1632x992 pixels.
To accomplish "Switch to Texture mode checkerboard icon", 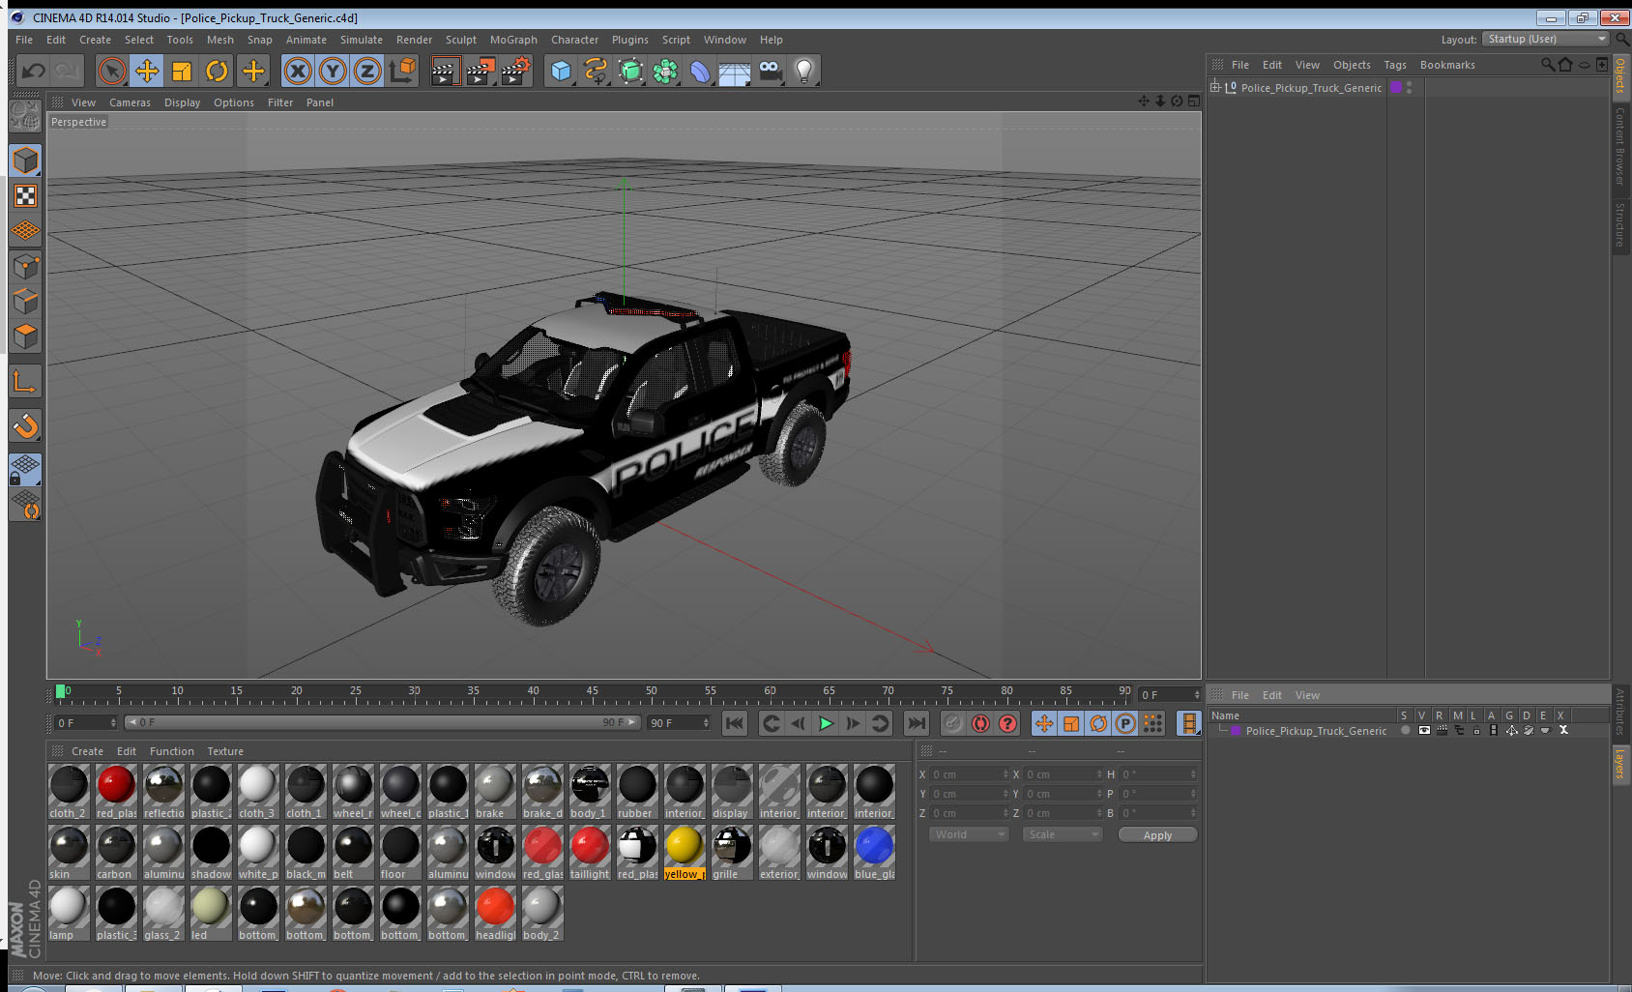I will point(25,196).
